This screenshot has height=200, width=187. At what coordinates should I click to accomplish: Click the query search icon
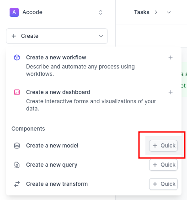point(17,165)
